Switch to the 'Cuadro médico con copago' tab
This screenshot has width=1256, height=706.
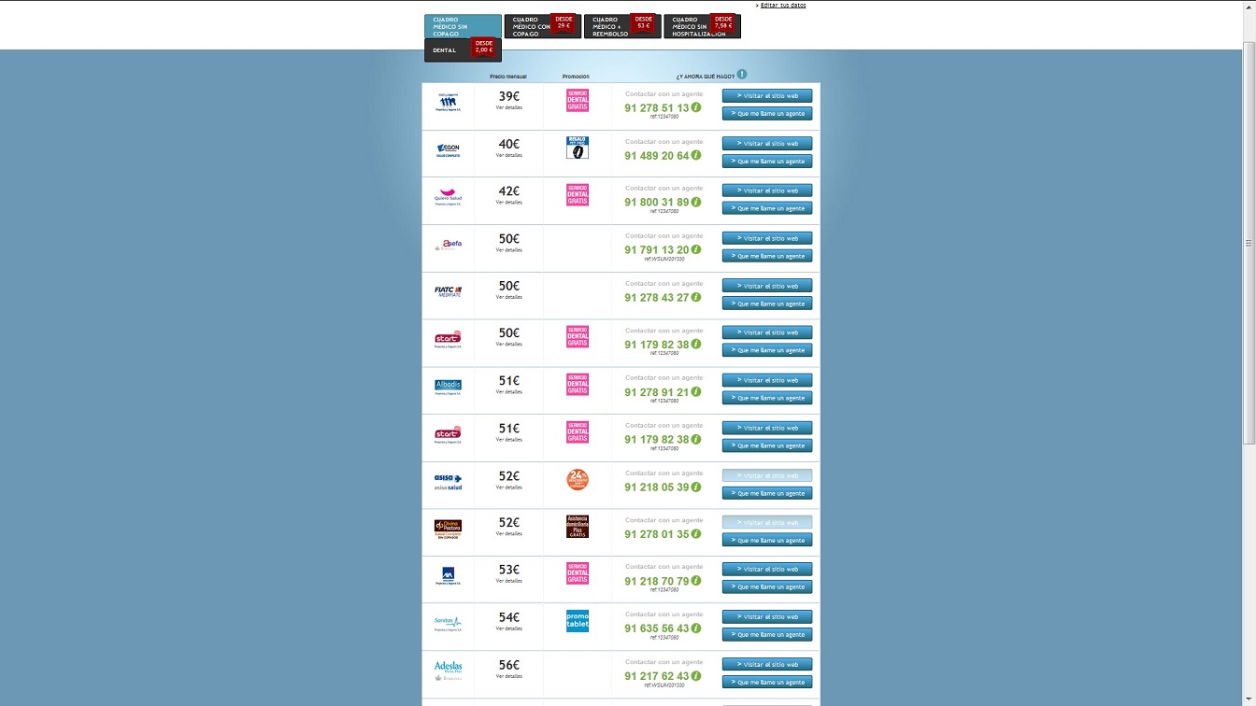click(542, 26)
